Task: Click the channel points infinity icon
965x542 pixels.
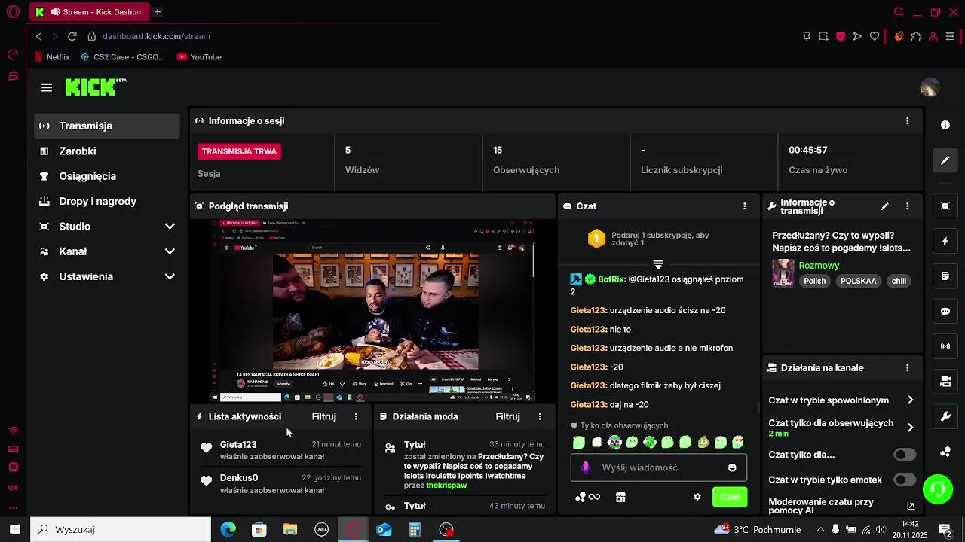Action: click(x=588, y=497)
